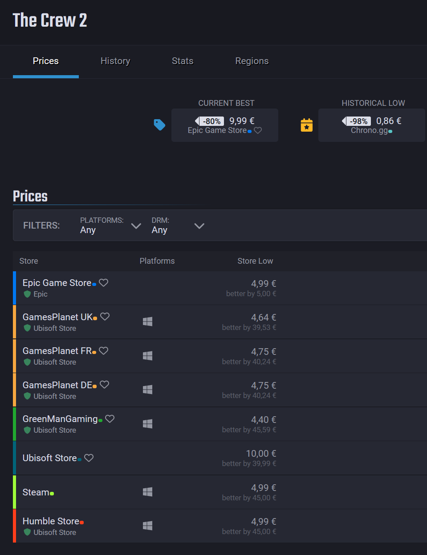Click Epic DRM label under Epic Game Store

click(41, 294)
